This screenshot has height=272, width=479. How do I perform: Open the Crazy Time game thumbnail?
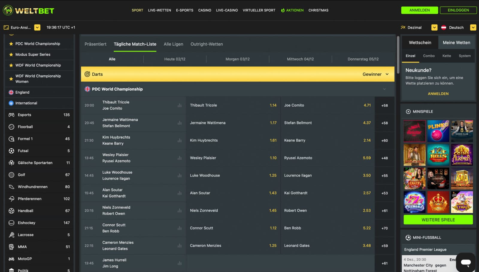414,178
